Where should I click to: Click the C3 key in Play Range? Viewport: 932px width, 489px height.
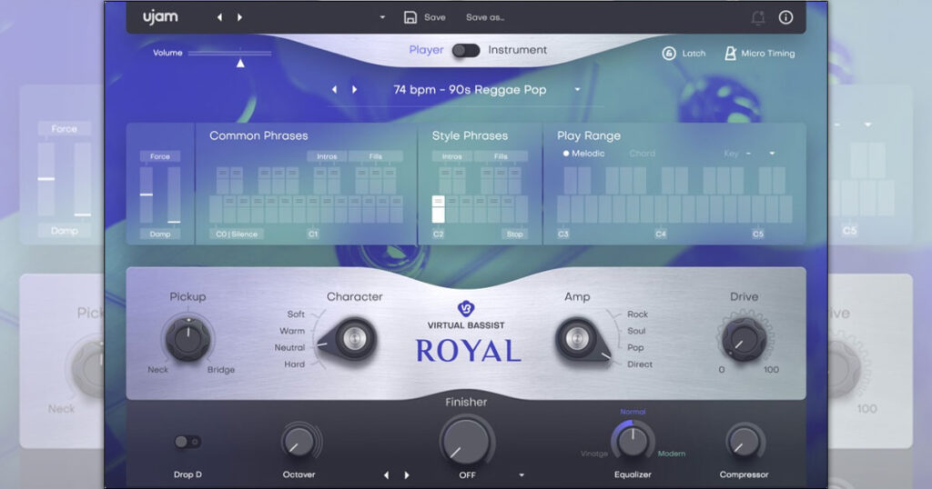point(563,210)
